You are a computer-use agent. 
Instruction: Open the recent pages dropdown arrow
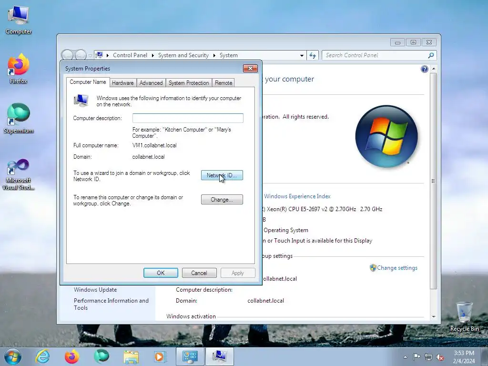tap(90, 56)
